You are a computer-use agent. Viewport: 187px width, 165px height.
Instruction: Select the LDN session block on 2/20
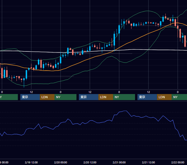tap(106, 97)
